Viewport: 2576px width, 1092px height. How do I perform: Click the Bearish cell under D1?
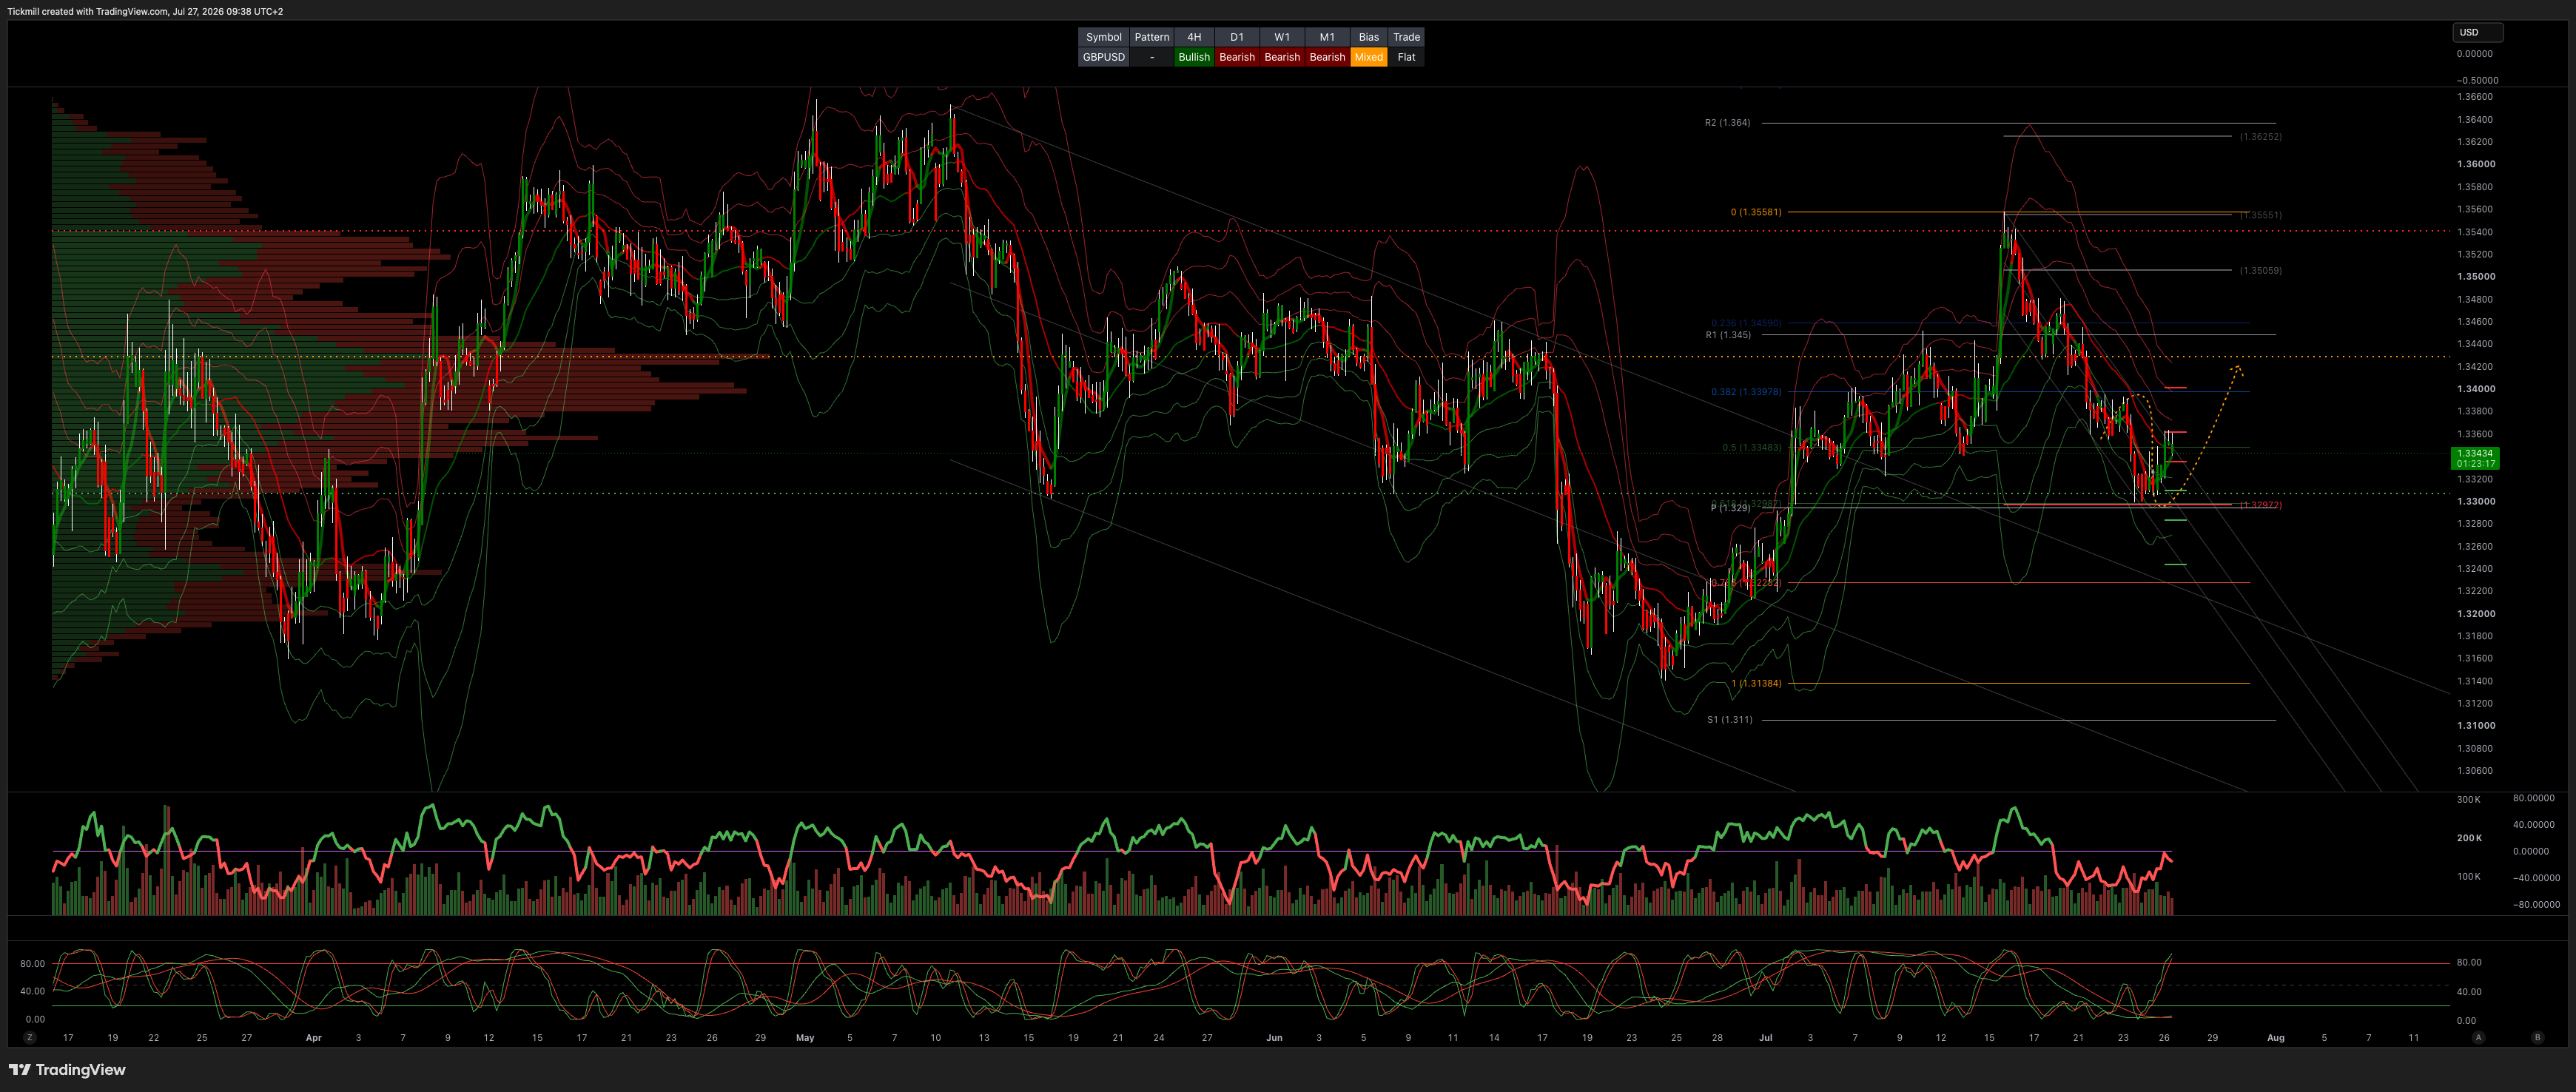pyautogui.click(x=1237, y=57)
